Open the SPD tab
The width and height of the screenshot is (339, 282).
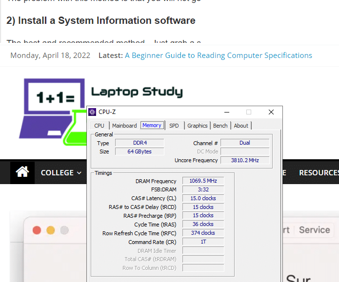174,126
